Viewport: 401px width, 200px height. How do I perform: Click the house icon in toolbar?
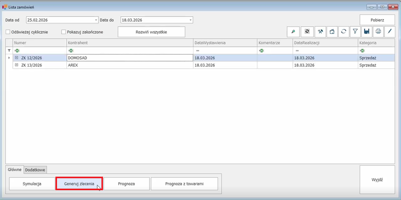332,32
